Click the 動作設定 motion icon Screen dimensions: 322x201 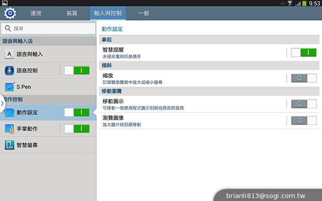[x=9, y=113]
